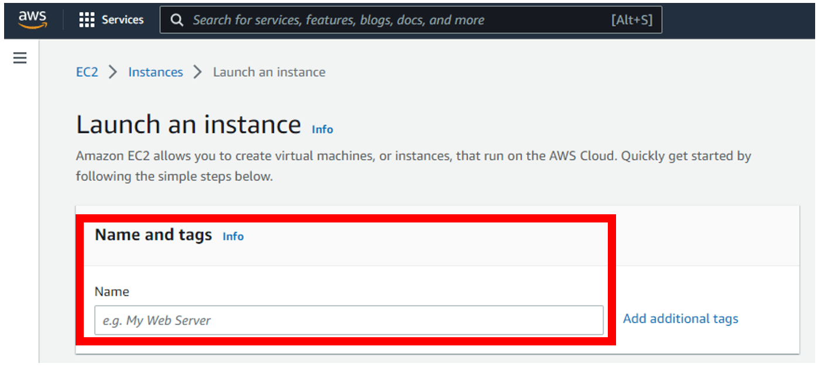The image size is (821, 370).
Task: Click the chevron after EC2 breadcrumb
Action: coord(113,72)
